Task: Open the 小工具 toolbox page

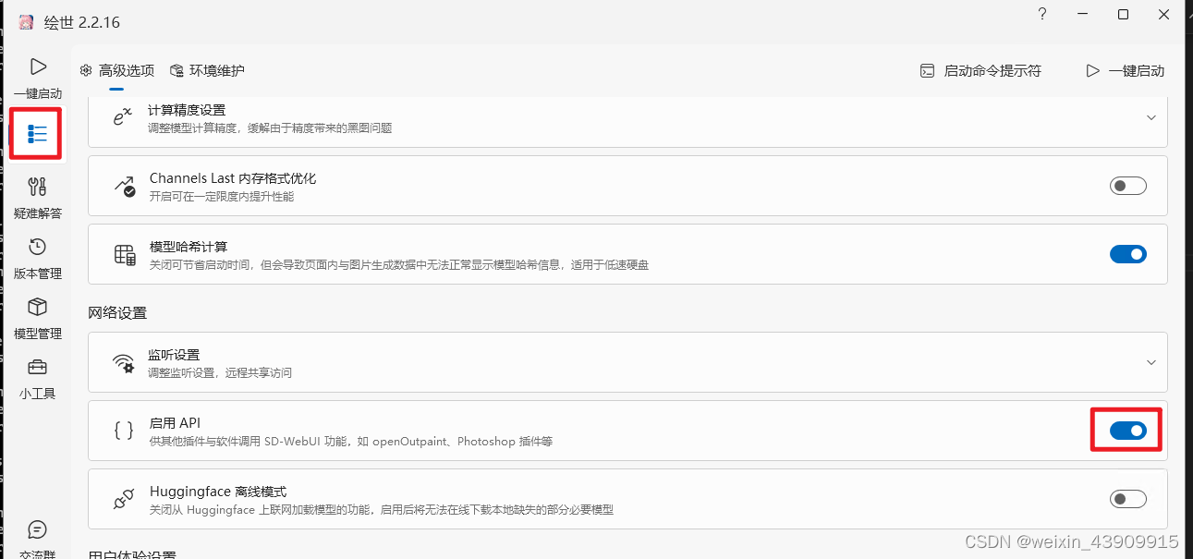Action: pyautogui.click(x=38, y=378)
